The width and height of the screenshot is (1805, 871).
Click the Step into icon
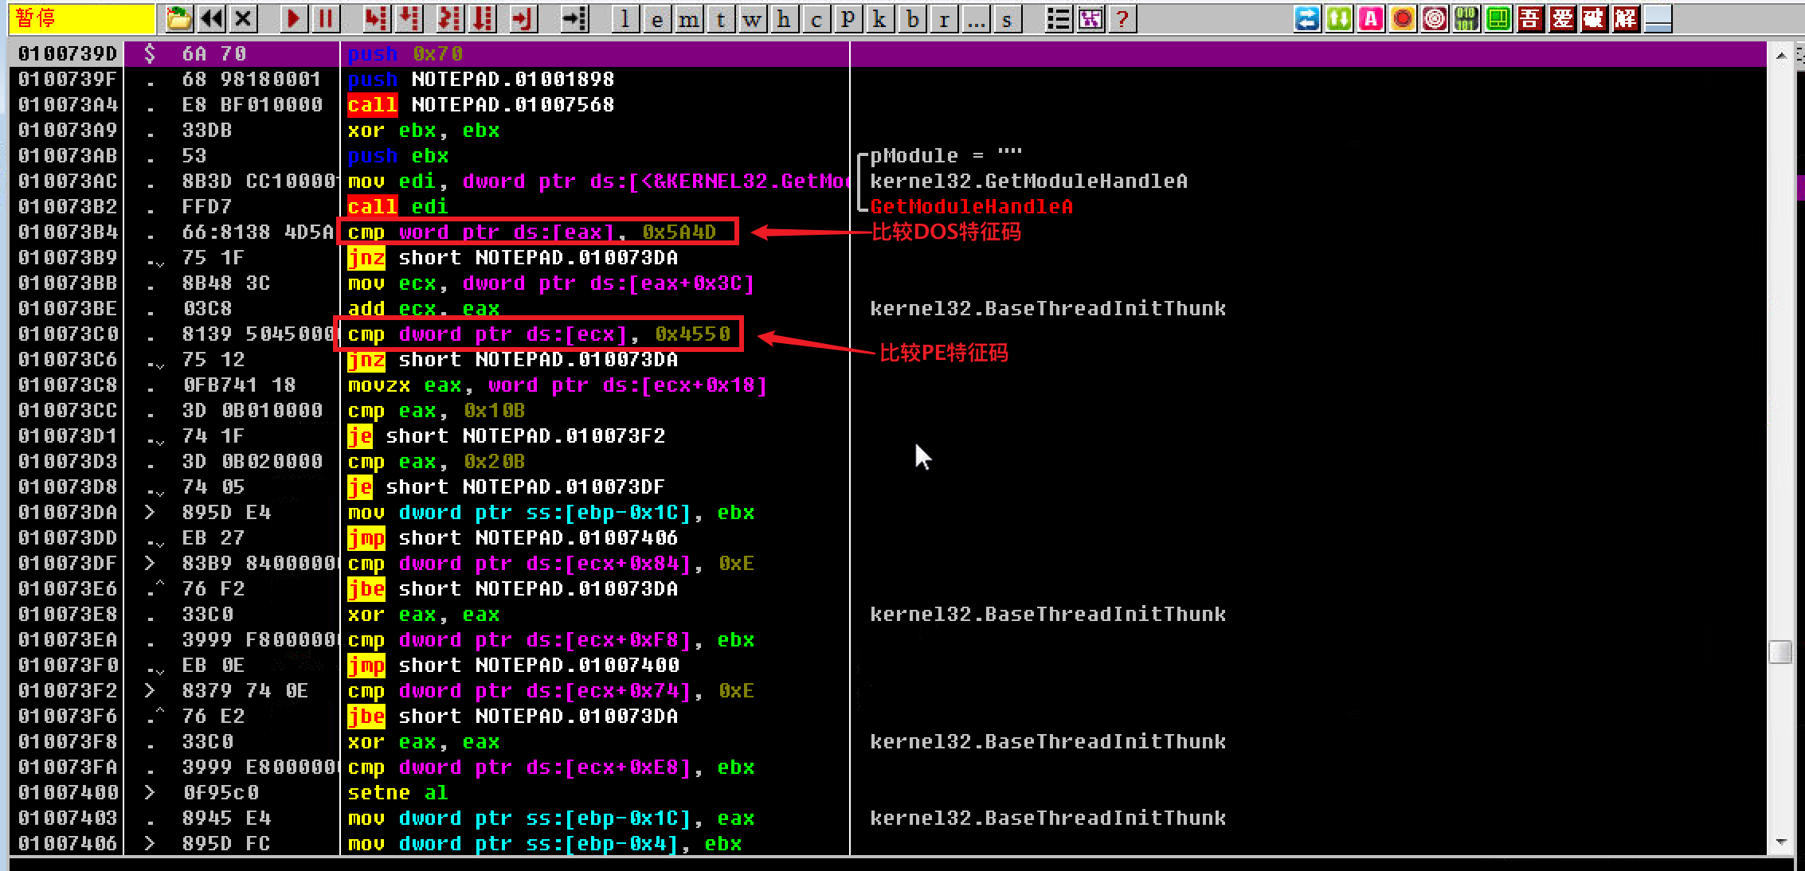pyautogui.click(x=376, y=18)
